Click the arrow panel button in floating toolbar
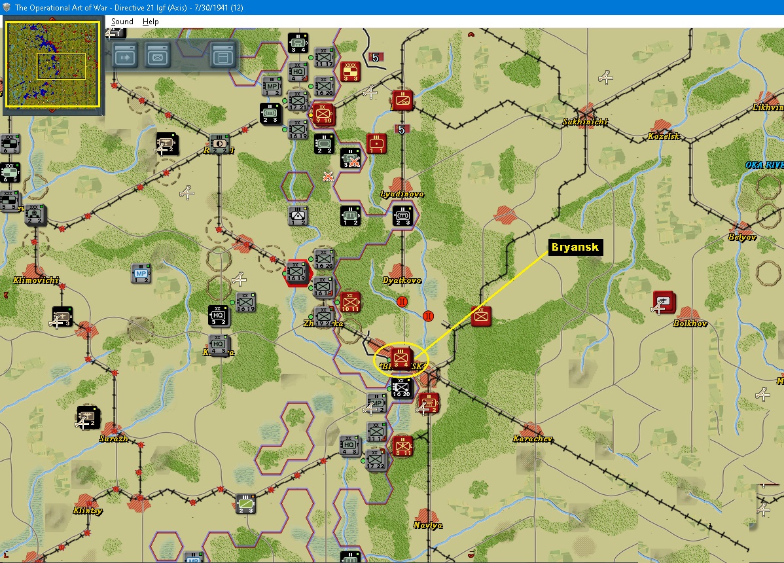 125,56
